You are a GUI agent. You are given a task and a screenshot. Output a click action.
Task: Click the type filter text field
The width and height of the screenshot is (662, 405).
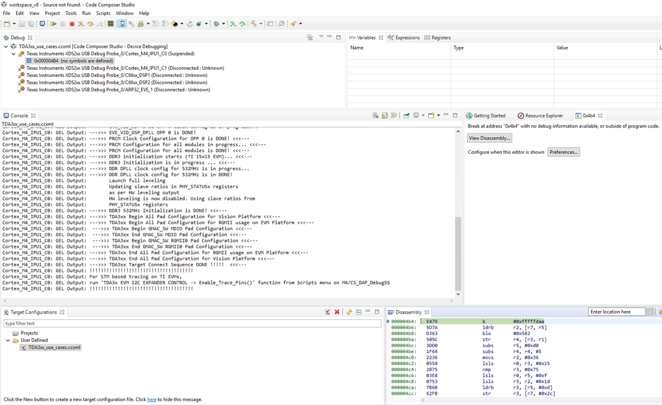click(x=192, y=323)
